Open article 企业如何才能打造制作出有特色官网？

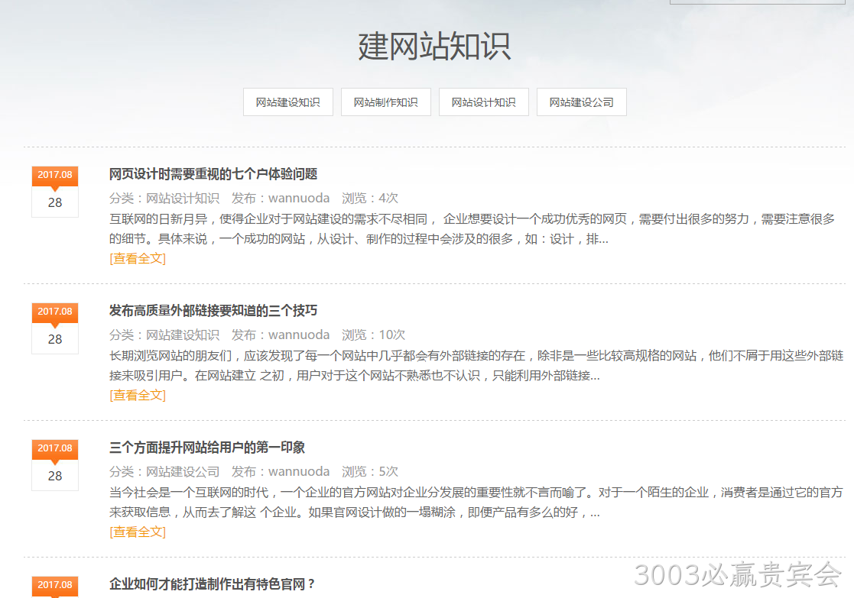213,583
